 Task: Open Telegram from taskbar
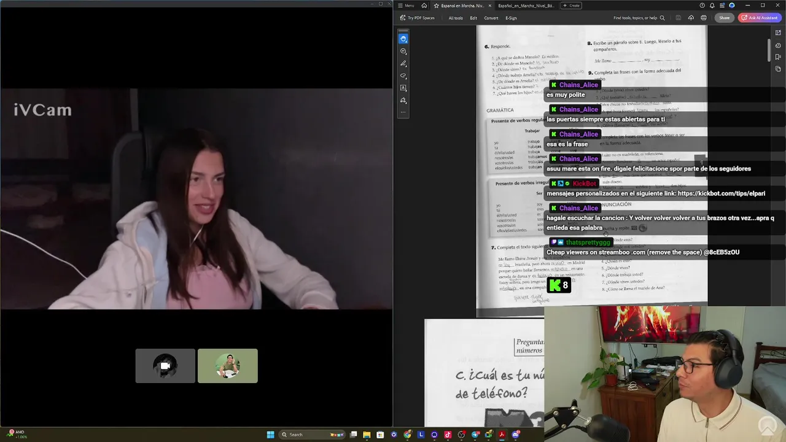pyautogui.click(x=475, y=435)
